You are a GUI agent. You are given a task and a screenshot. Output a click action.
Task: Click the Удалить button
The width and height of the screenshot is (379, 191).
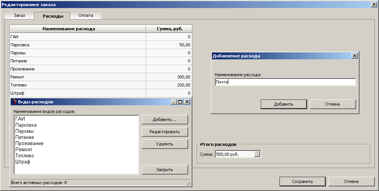click(x=164, y=144)
